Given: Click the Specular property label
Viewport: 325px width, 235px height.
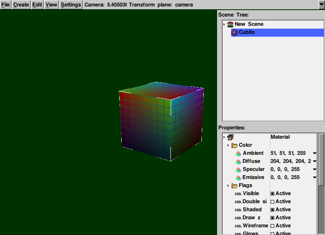Looking at the screenshot, I should pyautogui.click(x=253, y=169).
